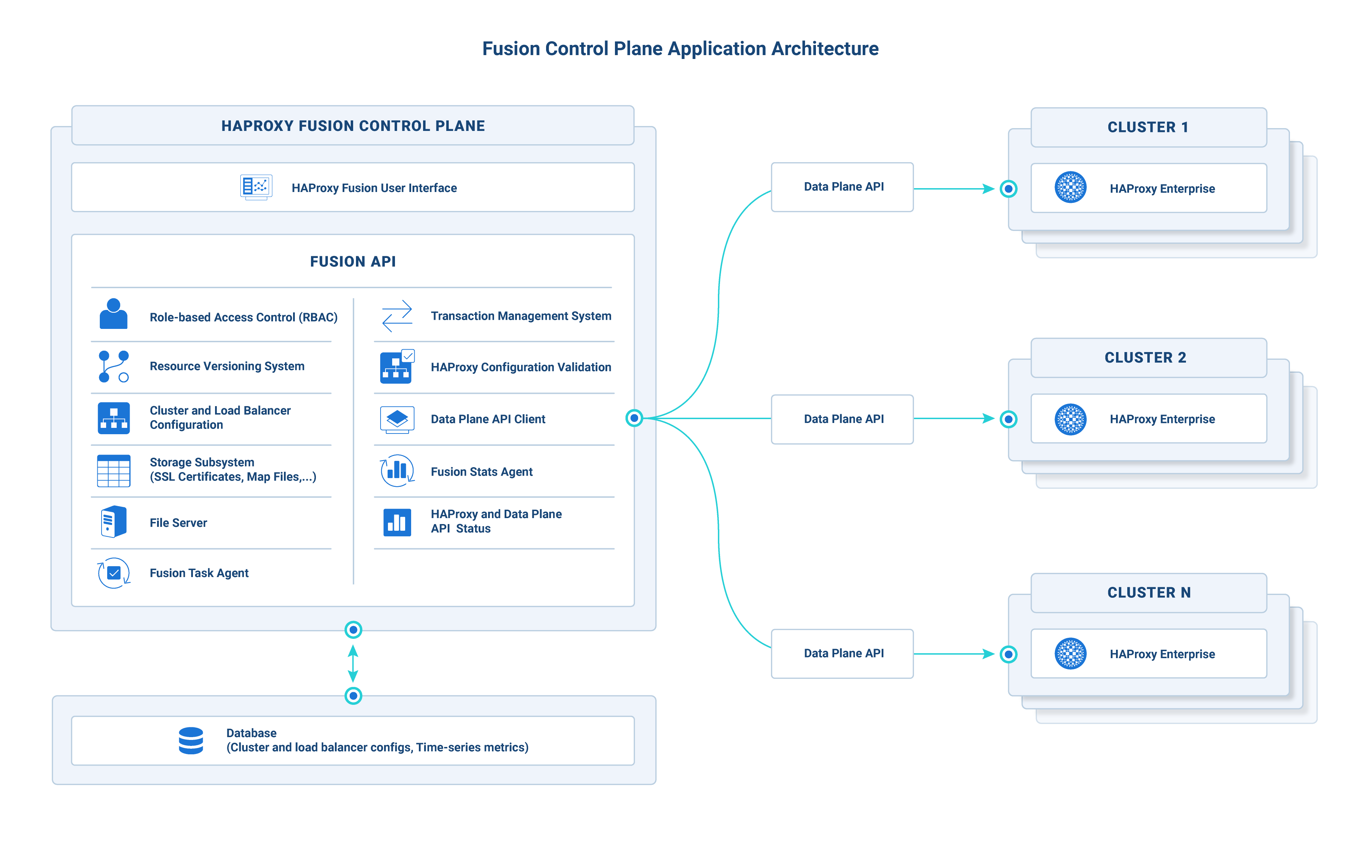
Task: Click the Transaction Management arrows icon
Action: click(397, 316)
